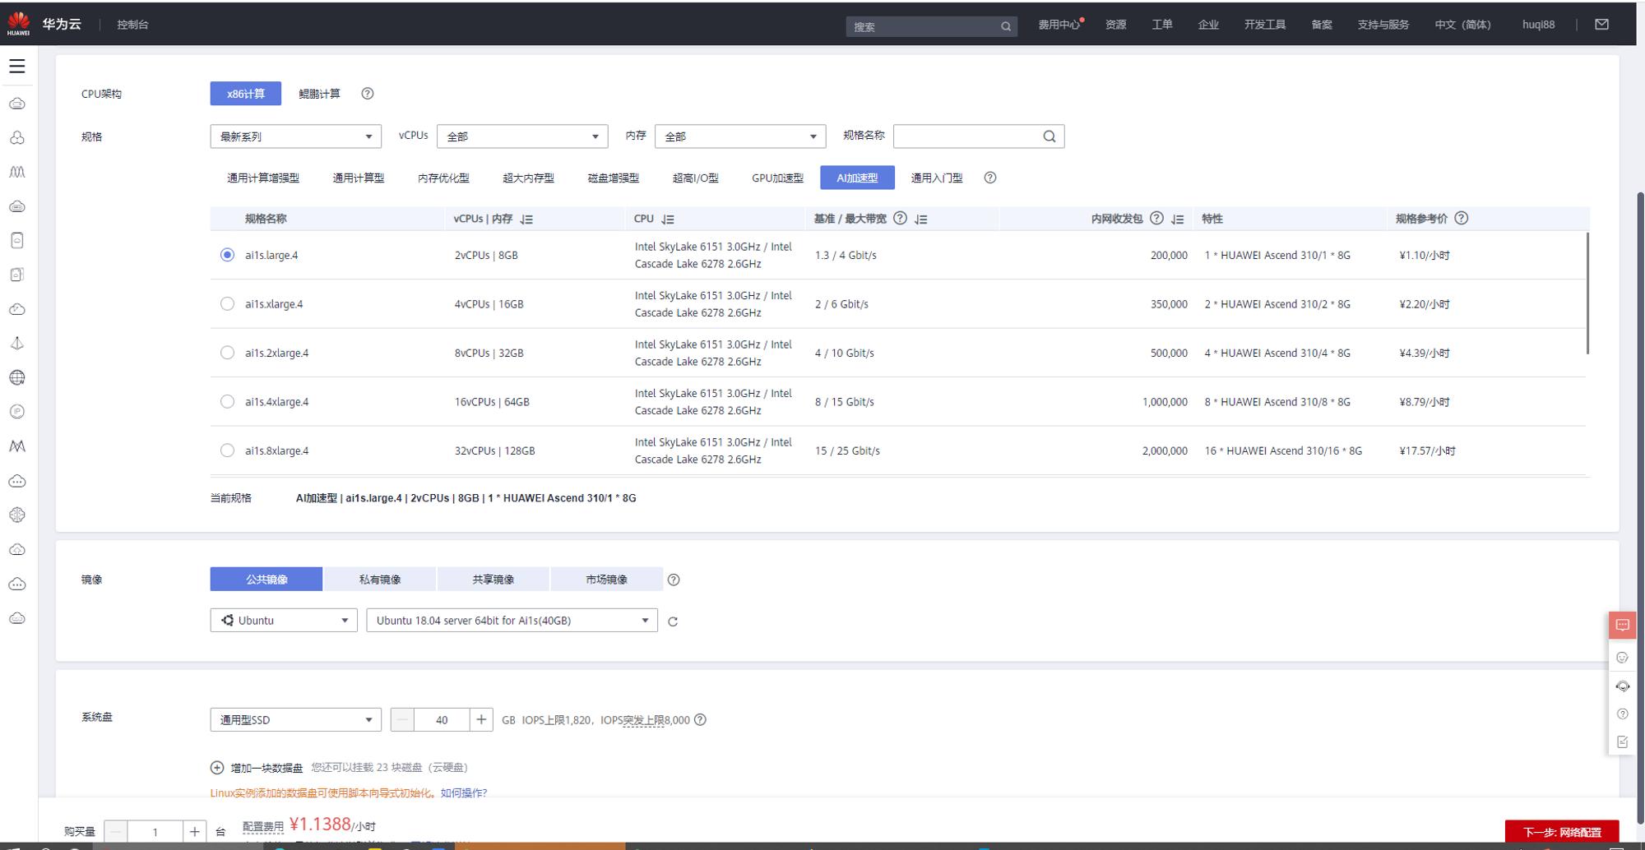Viewport: 1645px width, 850px height.
Task: Open the Ubuntu OS image dropdown
Action: [x=284, y=621]
